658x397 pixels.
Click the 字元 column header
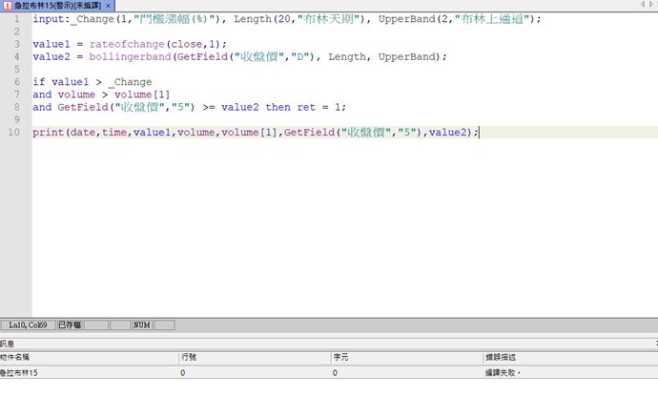coord(340,357)
